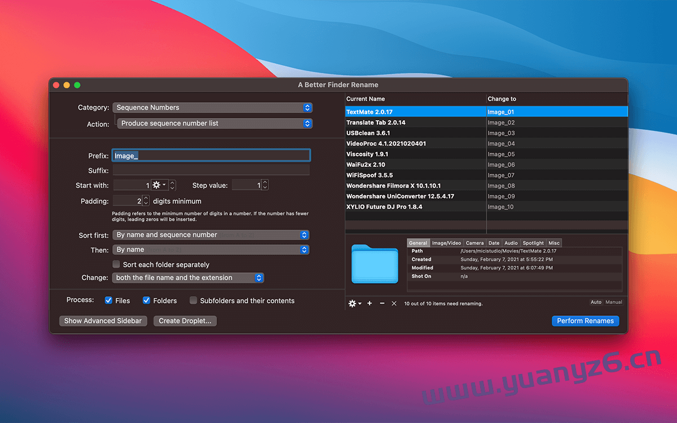Click the Perform Renames button
This screenshot has width=677, height=423.
pos(585,321)
